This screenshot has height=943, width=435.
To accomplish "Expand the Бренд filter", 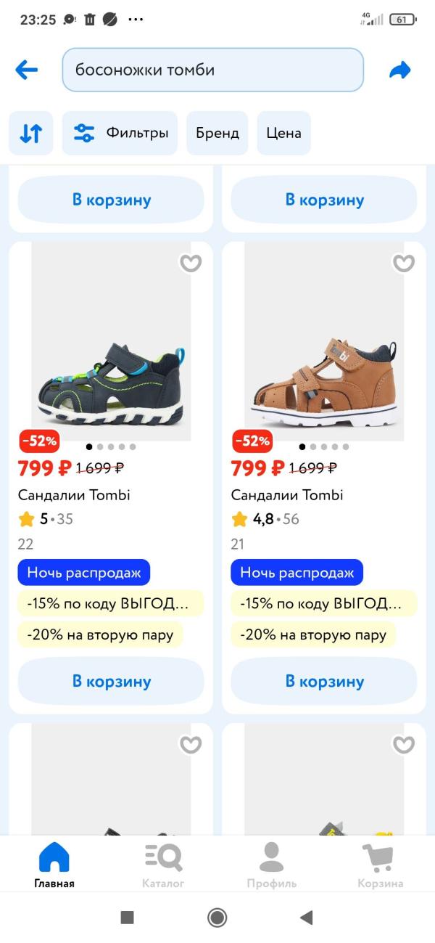I will tap(217, 133).
